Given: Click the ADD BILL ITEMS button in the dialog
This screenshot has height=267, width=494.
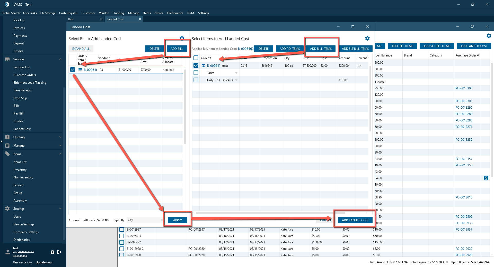Looking at the screenshot, I should point(321,49).
